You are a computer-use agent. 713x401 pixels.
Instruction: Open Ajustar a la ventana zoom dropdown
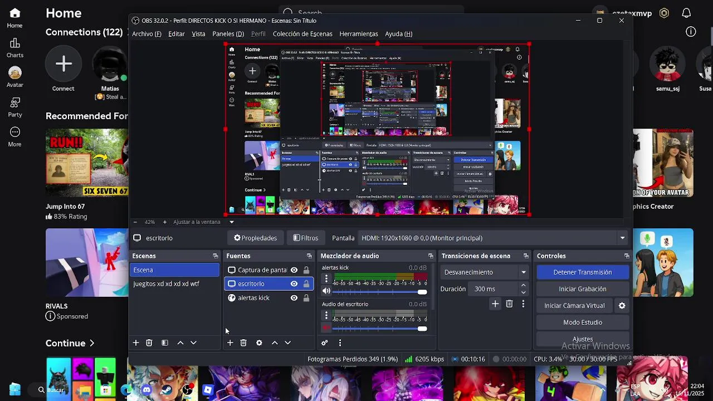[x=231, y=222]
